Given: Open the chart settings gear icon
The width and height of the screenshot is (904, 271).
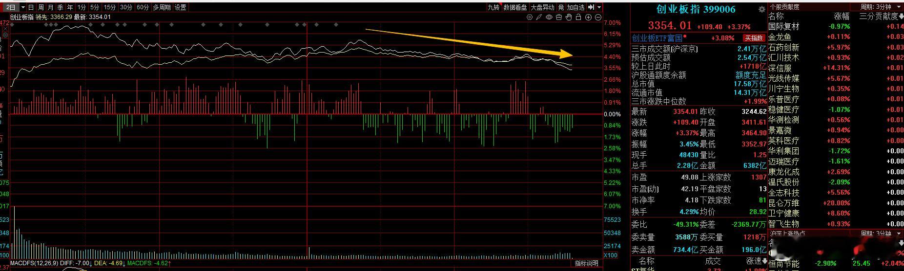Looking at the screenshot, I should tap(530, 17).
